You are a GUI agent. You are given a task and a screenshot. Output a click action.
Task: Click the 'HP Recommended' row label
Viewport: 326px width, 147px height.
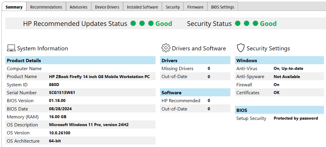181,101
